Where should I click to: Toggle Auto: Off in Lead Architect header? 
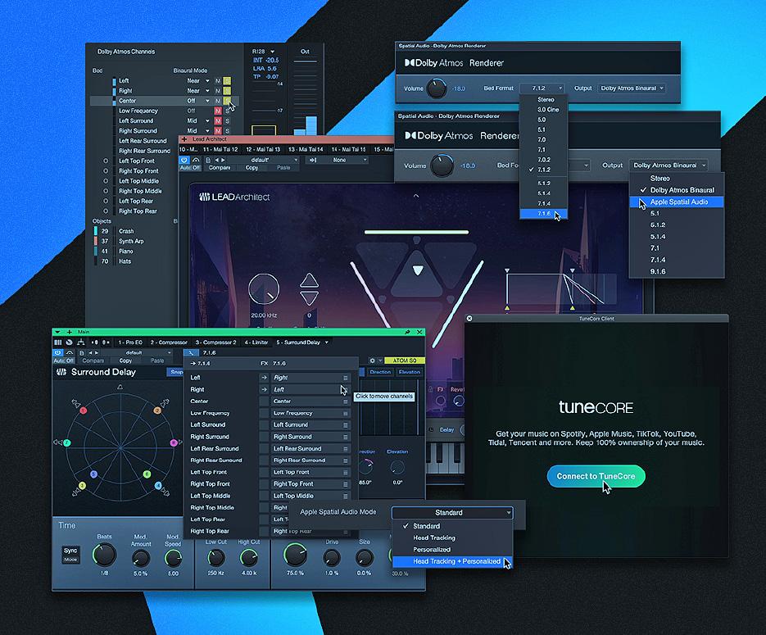coord(189,167)
